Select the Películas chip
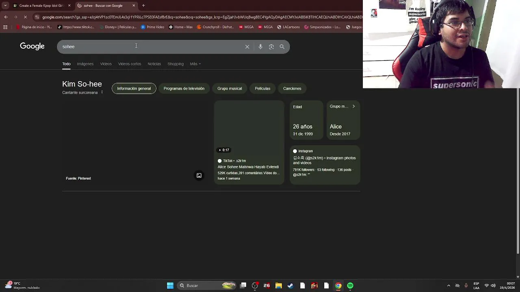The image size is (520, 292). coord(262,88)
